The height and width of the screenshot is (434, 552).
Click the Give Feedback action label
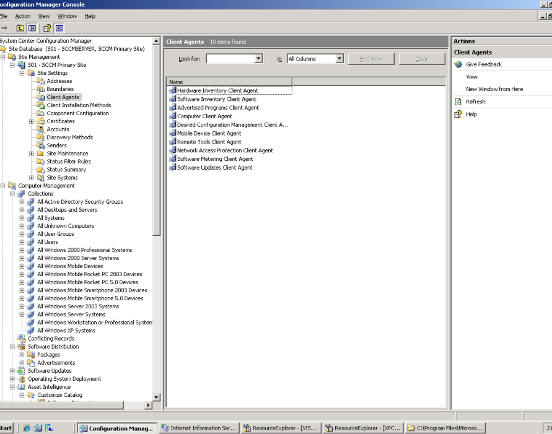[484, 64]
